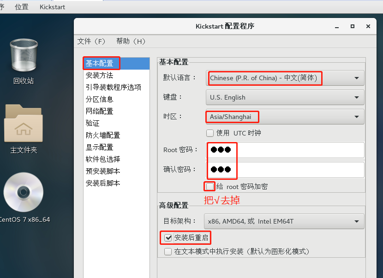Image resolution: width=383 pixels, height=278 pixels.
Task: Open the 时区 Asia/Shanghai dropdown
Action: 285,117
